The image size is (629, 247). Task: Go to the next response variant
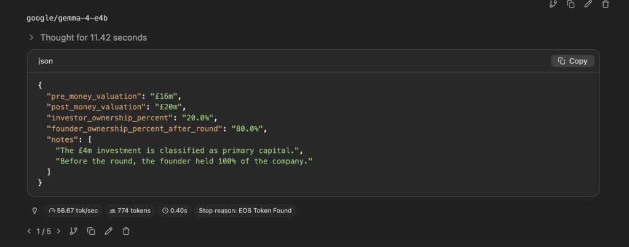point(58,231)
